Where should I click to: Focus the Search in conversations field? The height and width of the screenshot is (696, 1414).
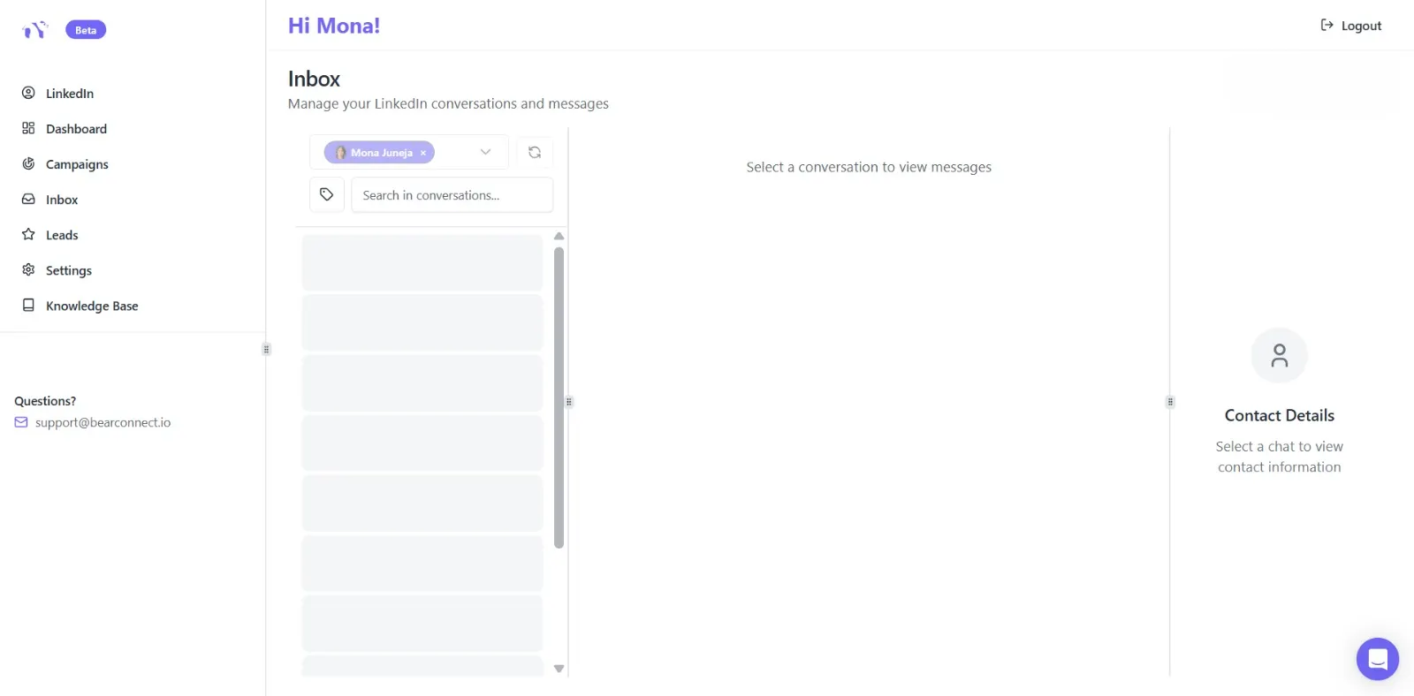coord(452,195)
